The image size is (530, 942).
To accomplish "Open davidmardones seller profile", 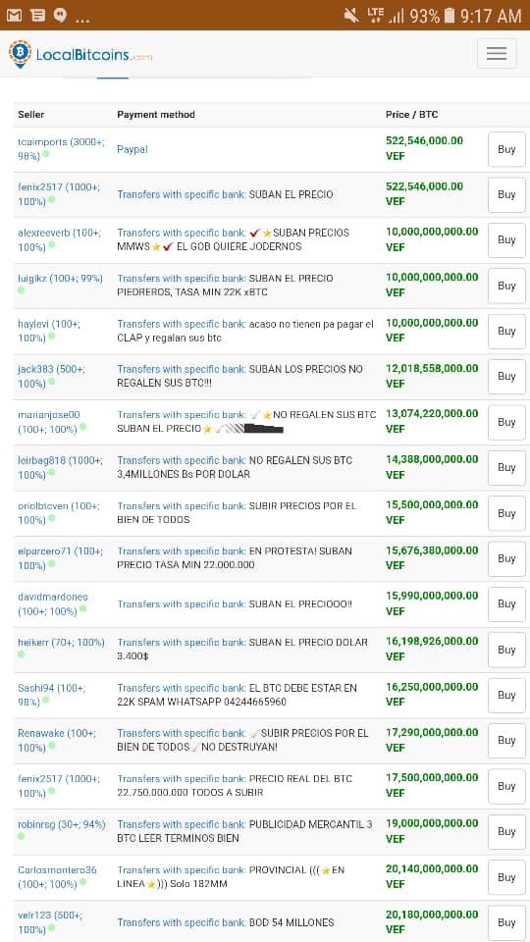I will [53, 597].
